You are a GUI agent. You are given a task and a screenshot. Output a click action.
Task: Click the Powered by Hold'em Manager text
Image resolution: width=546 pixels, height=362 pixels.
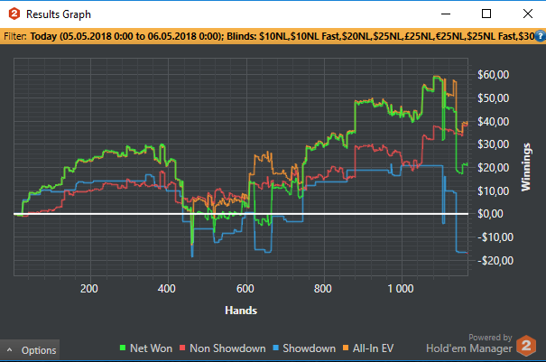click(x=469, y=343)
